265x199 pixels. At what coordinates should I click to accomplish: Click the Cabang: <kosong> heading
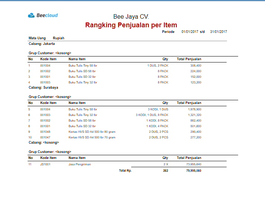click(x=44, y=143)
